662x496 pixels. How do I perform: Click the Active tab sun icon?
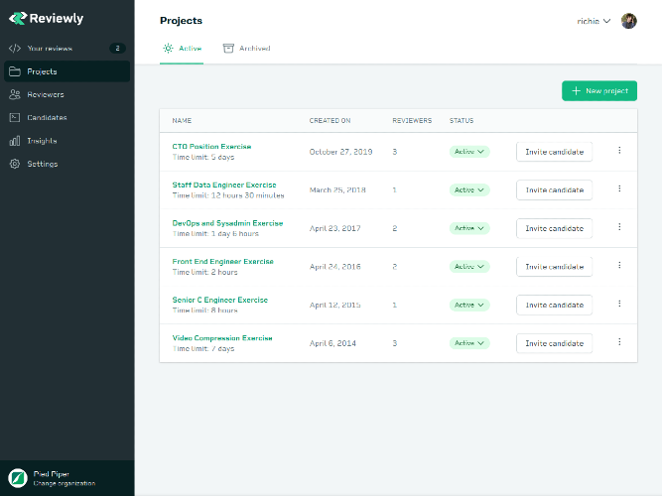point(168,49)
